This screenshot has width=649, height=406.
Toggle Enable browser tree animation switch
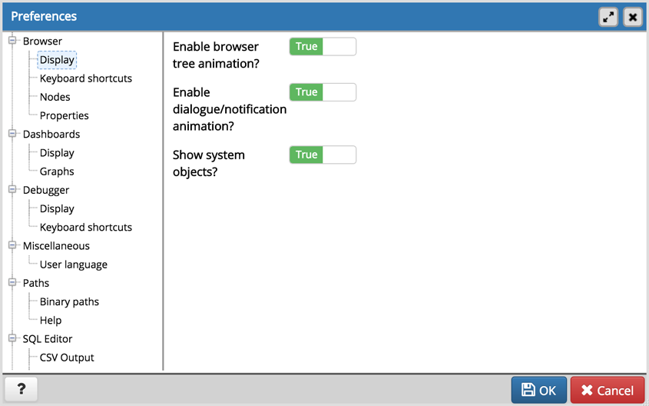[x=323, y=47]
